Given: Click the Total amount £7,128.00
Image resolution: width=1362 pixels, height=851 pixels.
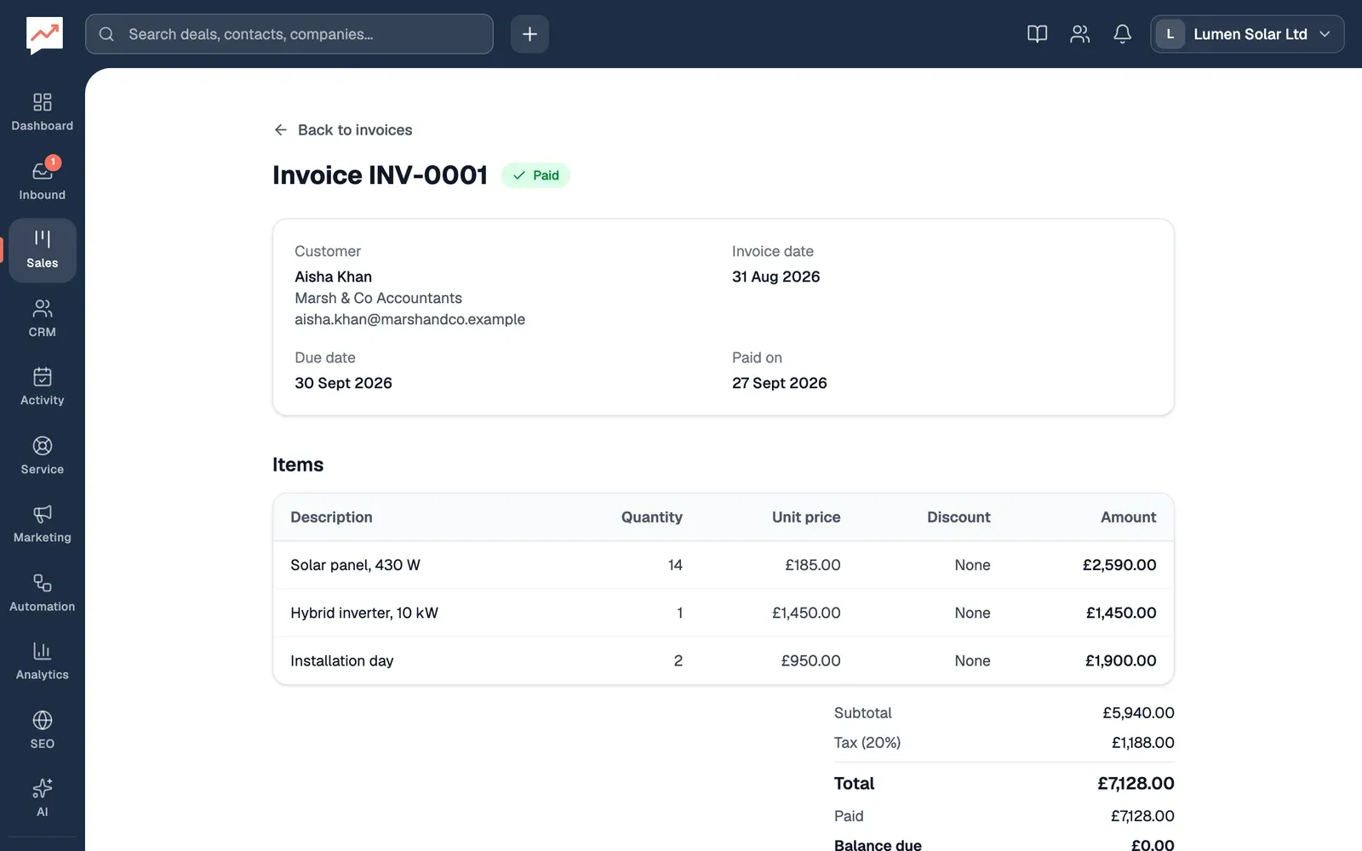Looking at the screenshot, I should coord(1136,784).
